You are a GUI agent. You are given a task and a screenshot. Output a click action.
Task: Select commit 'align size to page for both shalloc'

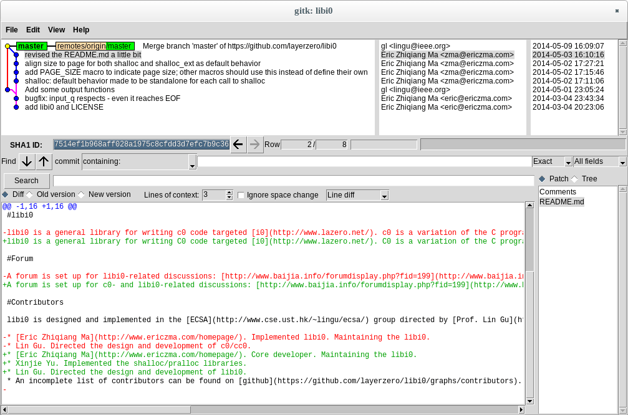(143, 64)
